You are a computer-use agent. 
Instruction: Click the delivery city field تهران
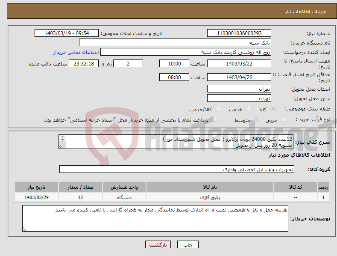coord(239,98)
